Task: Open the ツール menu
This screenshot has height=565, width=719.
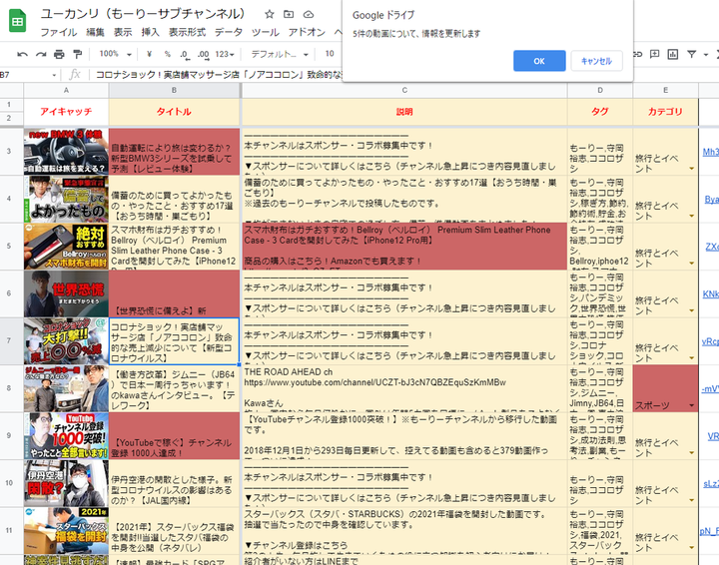Action: point(265,32)
